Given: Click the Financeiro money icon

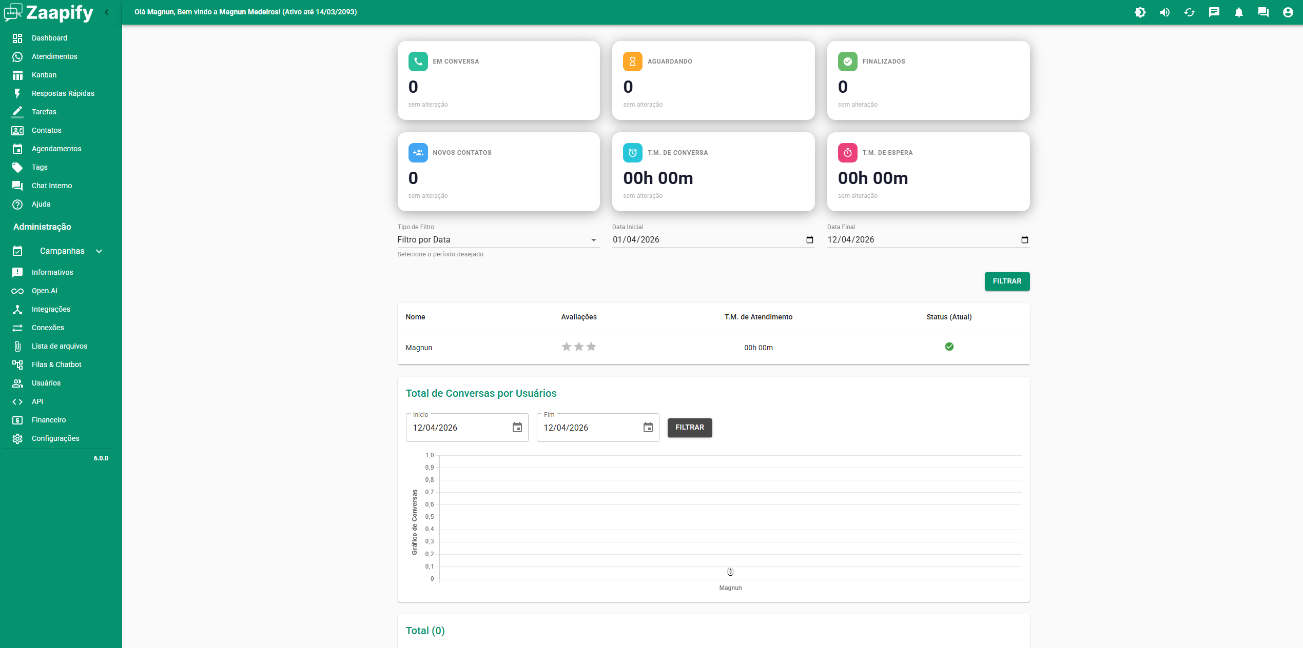Looking at the screenshot, I should 17,420.
